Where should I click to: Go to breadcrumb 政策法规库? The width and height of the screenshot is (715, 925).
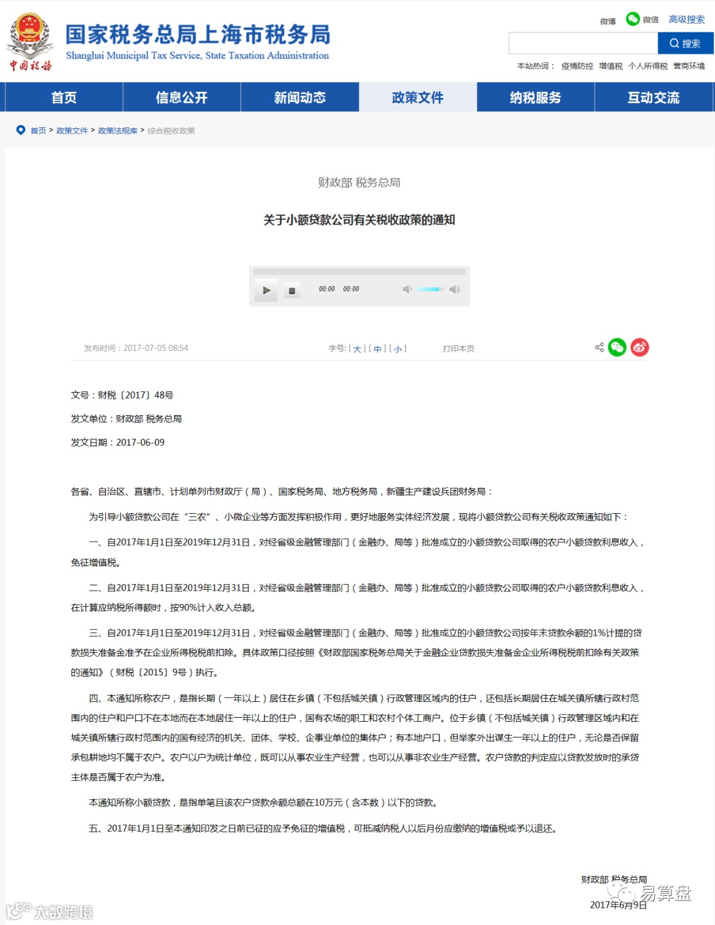(x=118, y=131)
